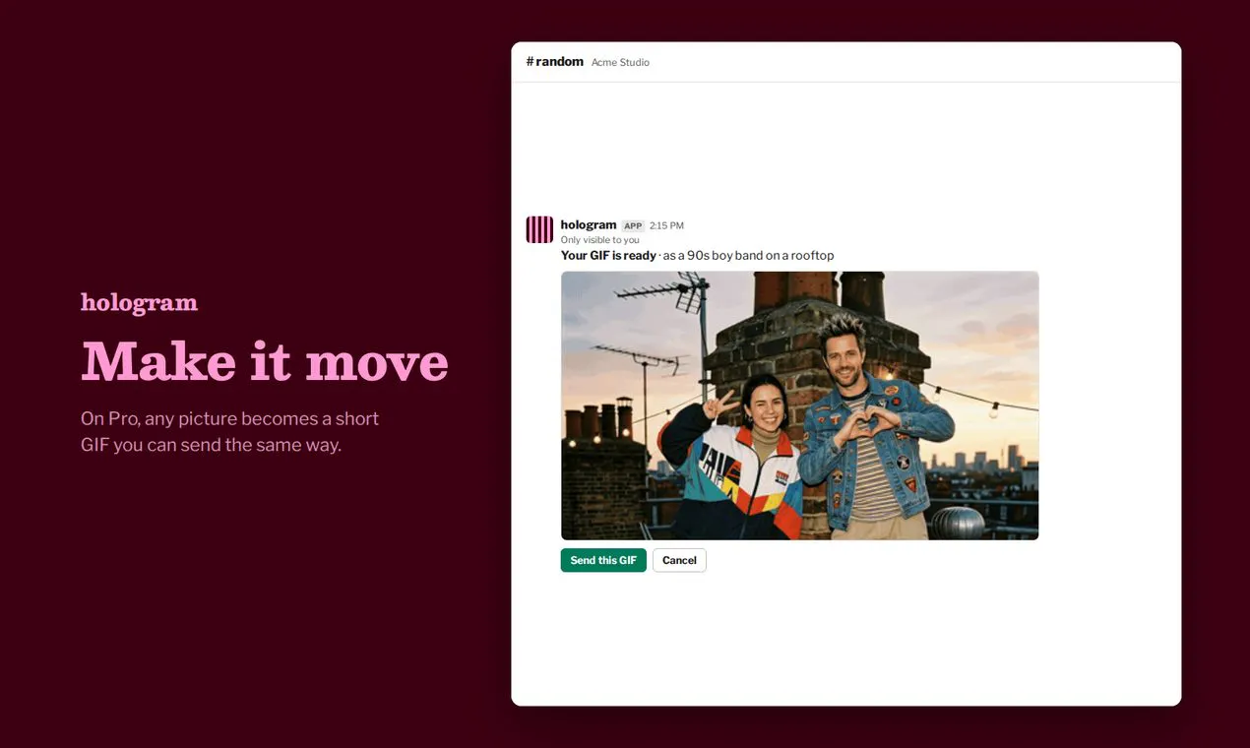Click the hologram app avatar icon
The image size is (1250, 748).
point(539,229)
